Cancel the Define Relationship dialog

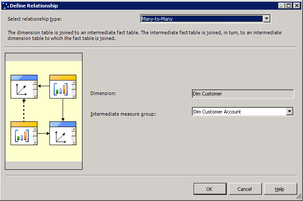[x=245, y=189]
